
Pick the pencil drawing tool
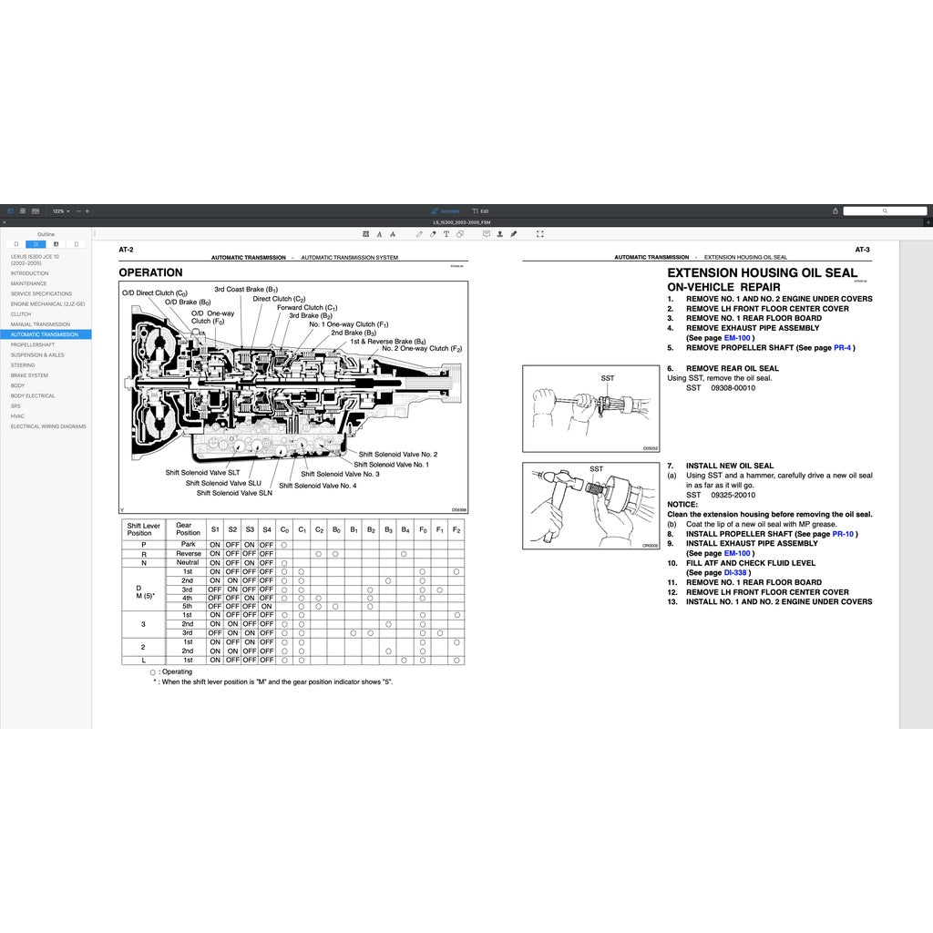[419, 234]
